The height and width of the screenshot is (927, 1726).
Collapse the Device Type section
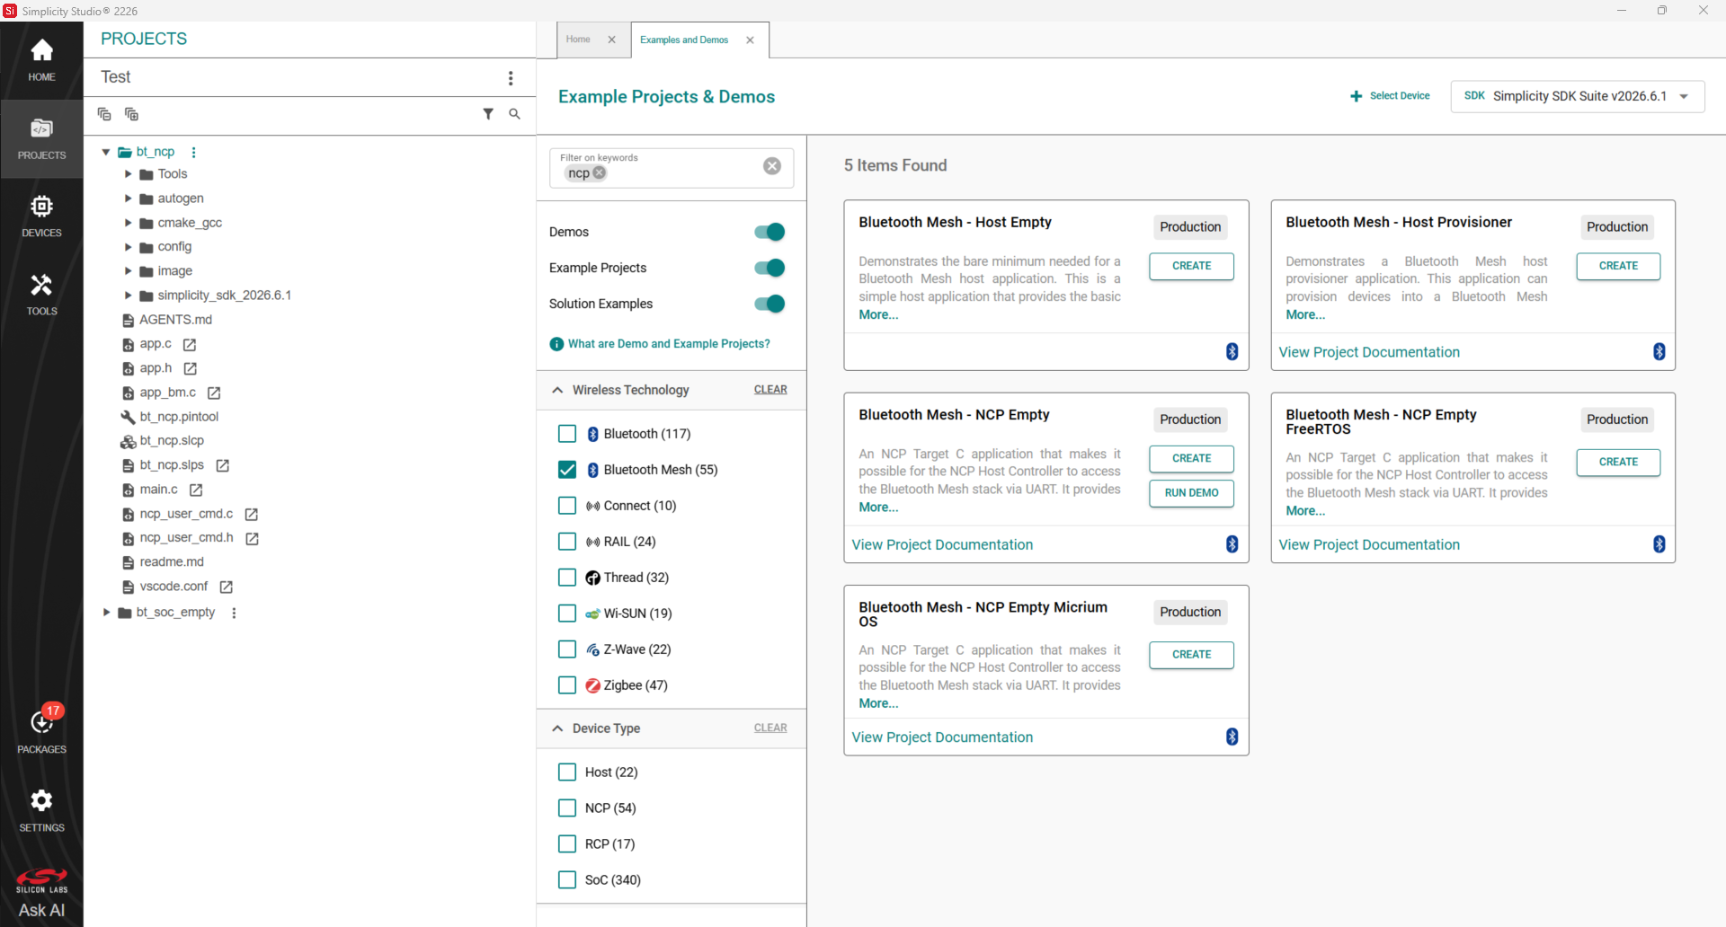click(x=557, y=728)
